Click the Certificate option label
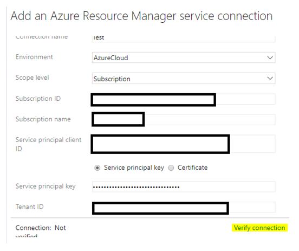This screenshot has width=299, height=251. 192,168
